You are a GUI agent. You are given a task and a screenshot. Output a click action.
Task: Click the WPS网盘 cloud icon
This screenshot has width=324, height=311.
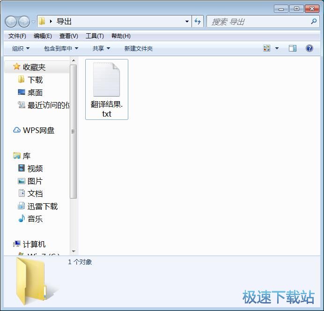[17, 130]
